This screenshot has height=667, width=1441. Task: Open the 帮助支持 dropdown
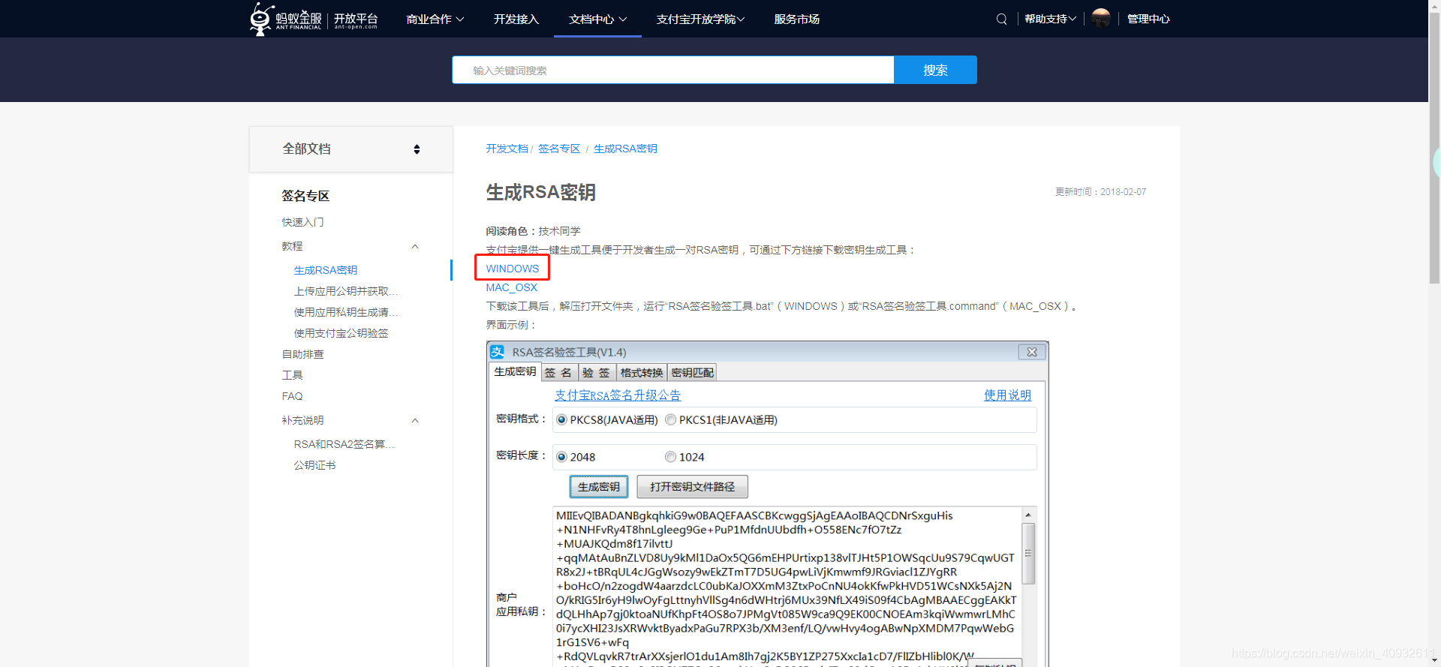(1051, 19)
